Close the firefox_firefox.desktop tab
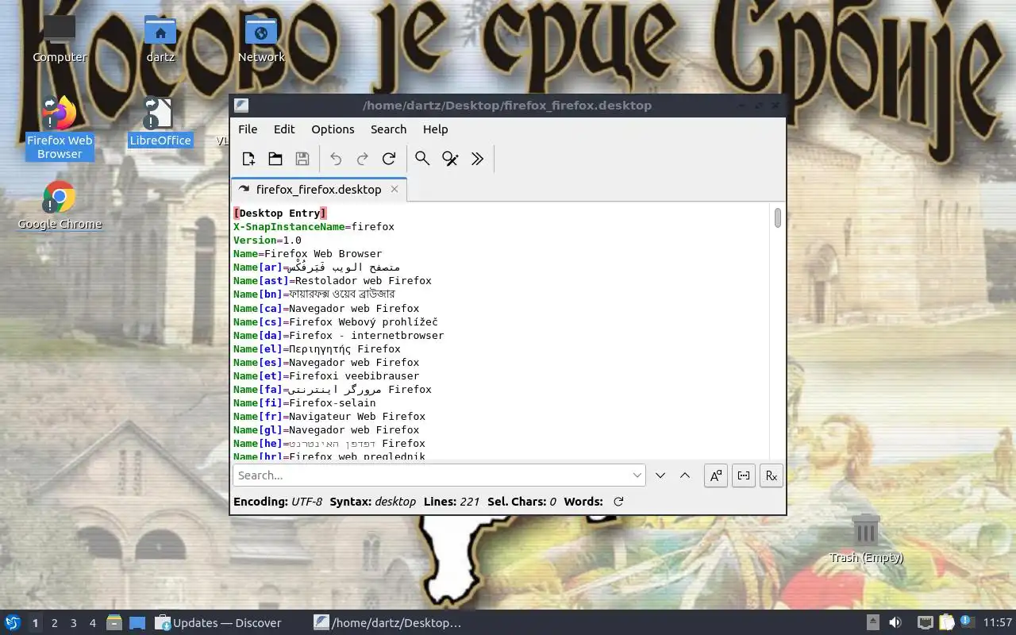 click(x=394, y=189)
